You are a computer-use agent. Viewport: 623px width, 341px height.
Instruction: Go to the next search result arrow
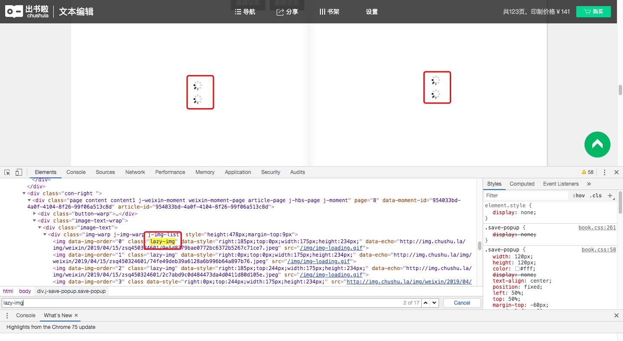pos(435,303)
